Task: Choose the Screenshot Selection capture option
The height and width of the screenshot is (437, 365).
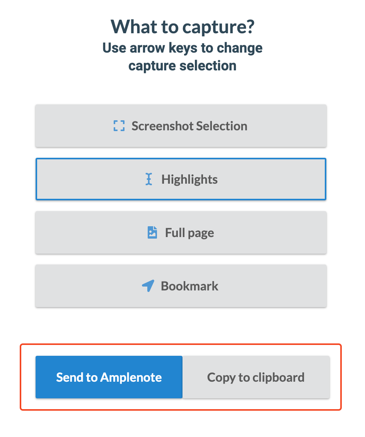Action: pyautogui.click(x=181, y=126)
